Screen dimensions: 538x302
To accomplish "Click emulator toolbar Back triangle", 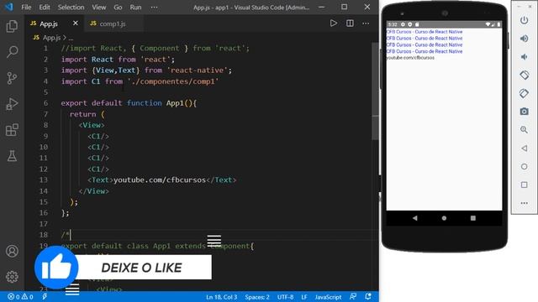I will 524,148.
